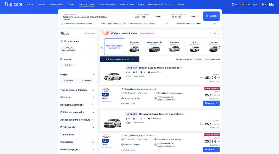Click Ver button for promo codes
Image resolution: width=279 pixels, height=154 pixels.
point(215,33)
